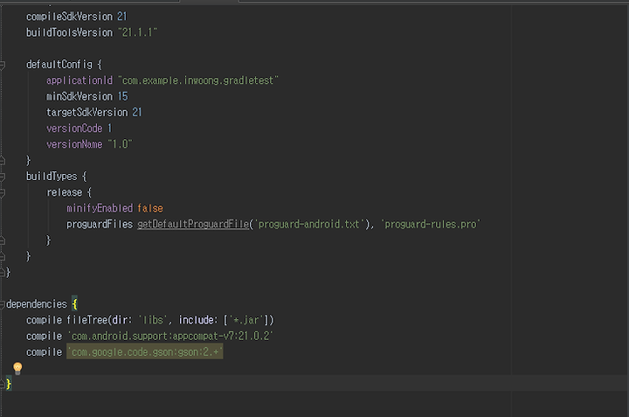Click compile keyword on the gson line
The image size is (629, 417).
(45, 352)
